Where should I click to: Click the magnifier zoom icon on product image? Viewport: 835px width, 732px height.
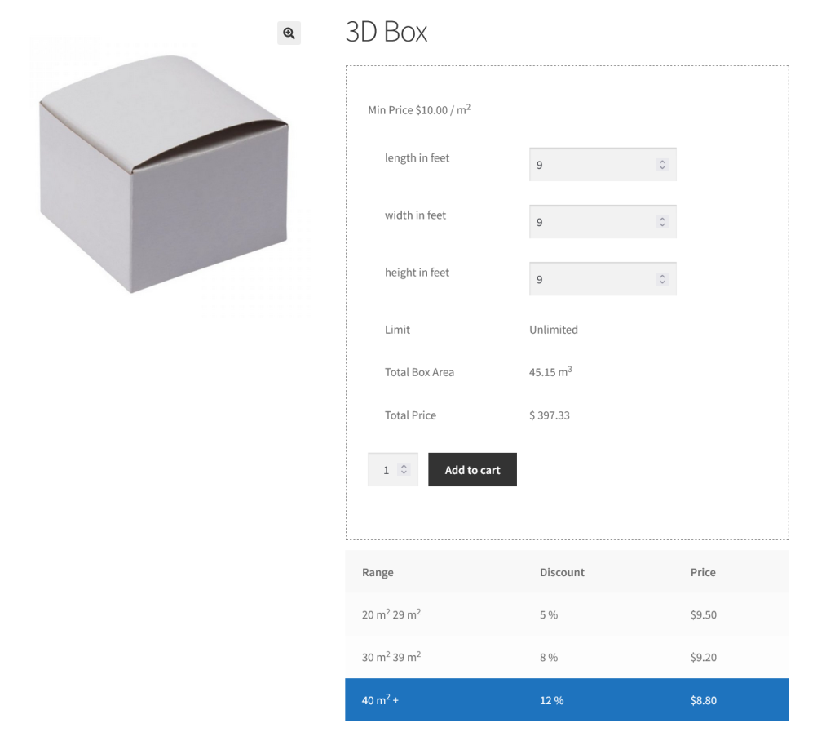[289, 33]
